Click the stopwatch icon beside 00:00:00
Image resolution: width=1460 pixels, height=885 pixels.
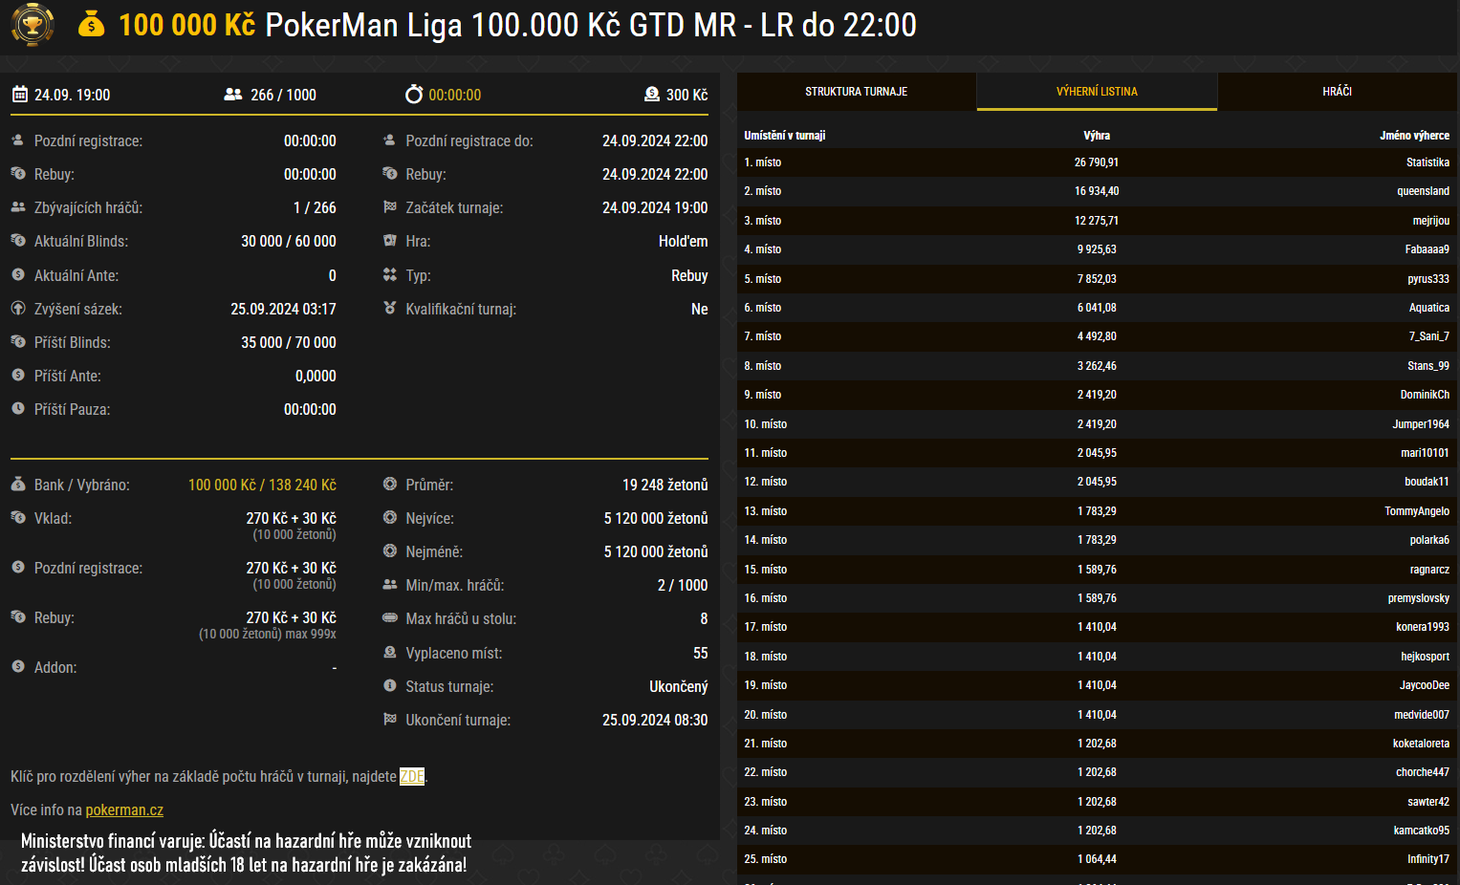(414, 95)
